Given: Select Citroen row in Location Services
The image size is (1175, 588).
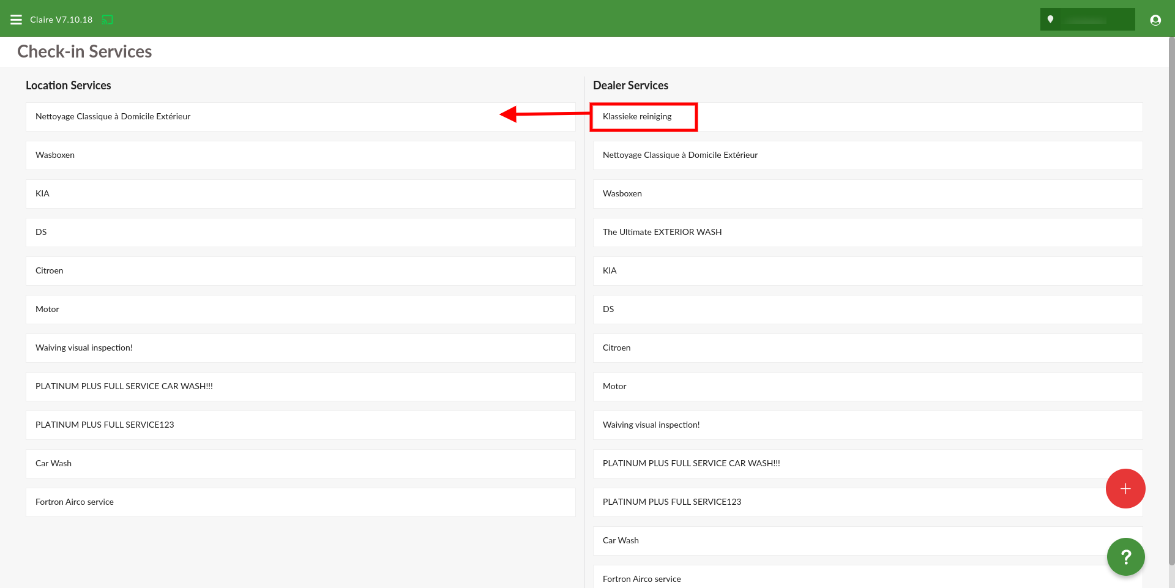Looking at the screenshot, I should click(300, 270).
